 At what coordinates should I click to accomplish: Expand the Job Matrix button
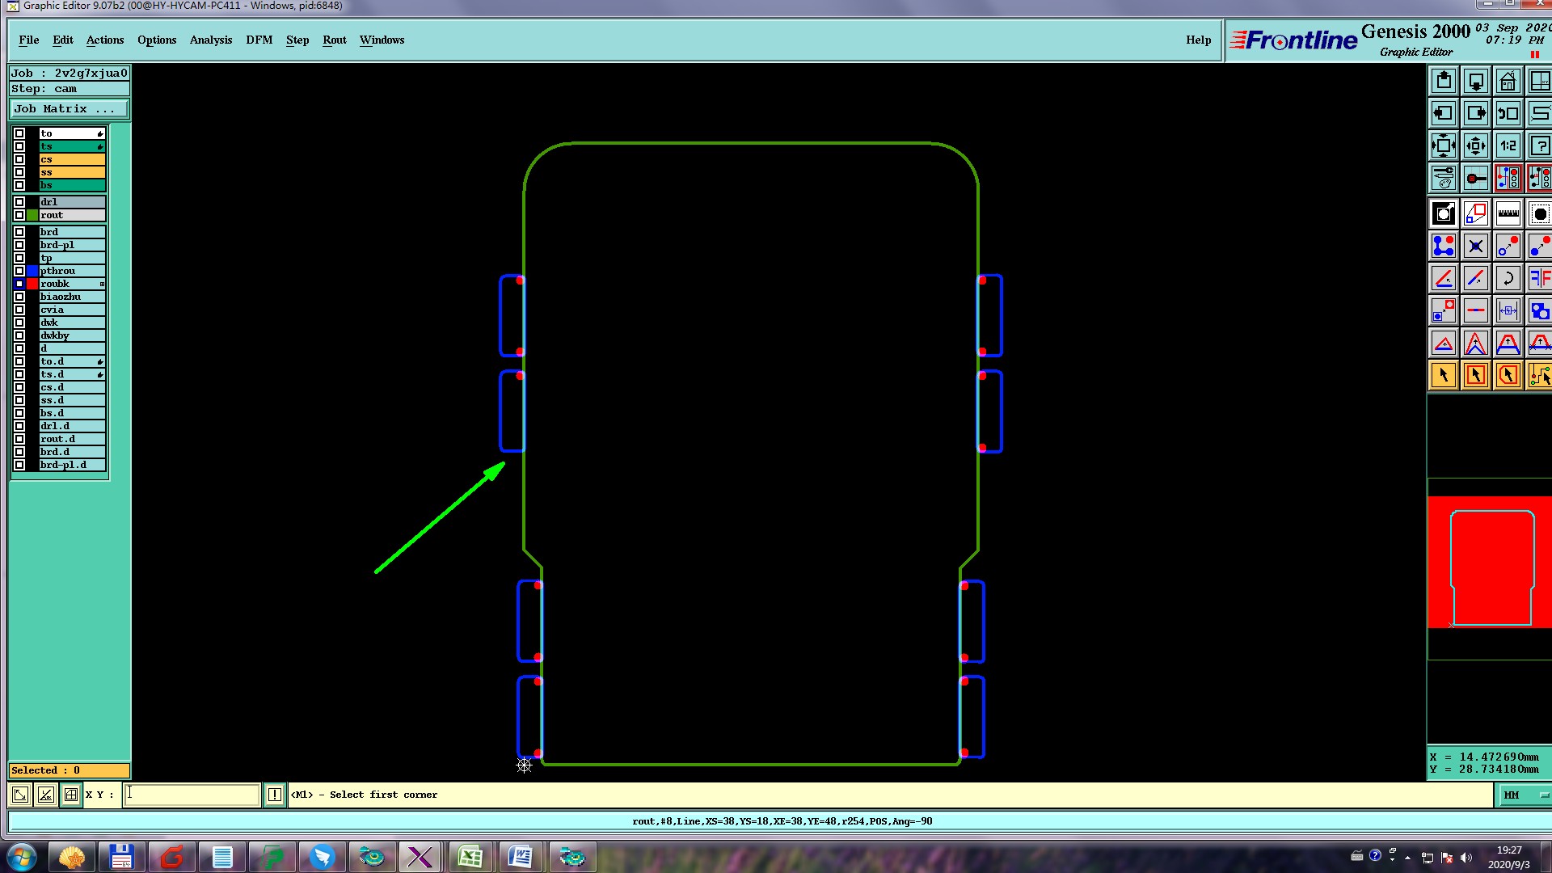coord(69,109)
